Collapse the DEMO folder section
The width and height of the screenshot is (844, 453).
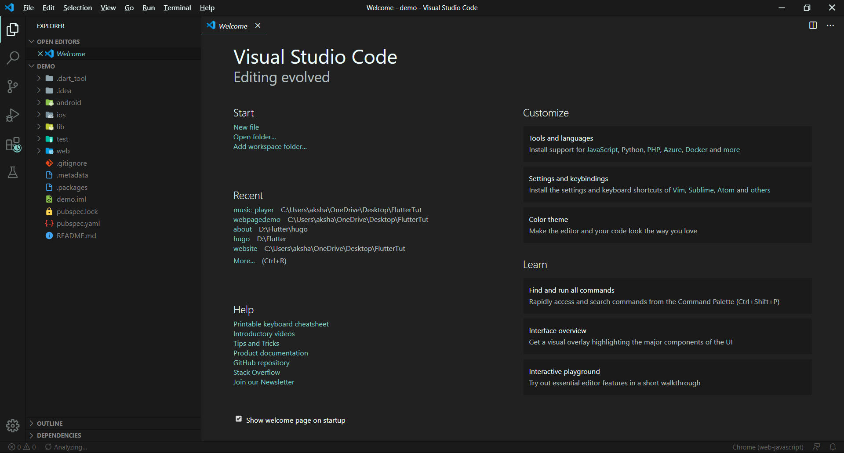pyautogui.click(x=113, y=66)
